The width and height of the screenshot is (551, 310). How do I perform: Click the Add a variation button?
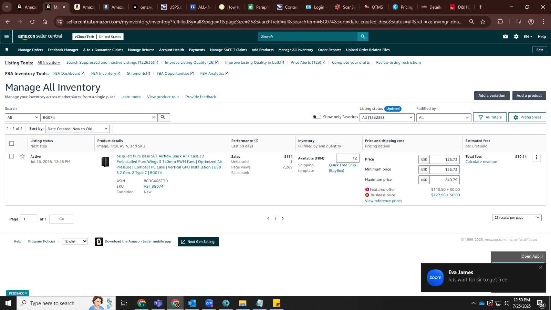[x=492, y=95]
